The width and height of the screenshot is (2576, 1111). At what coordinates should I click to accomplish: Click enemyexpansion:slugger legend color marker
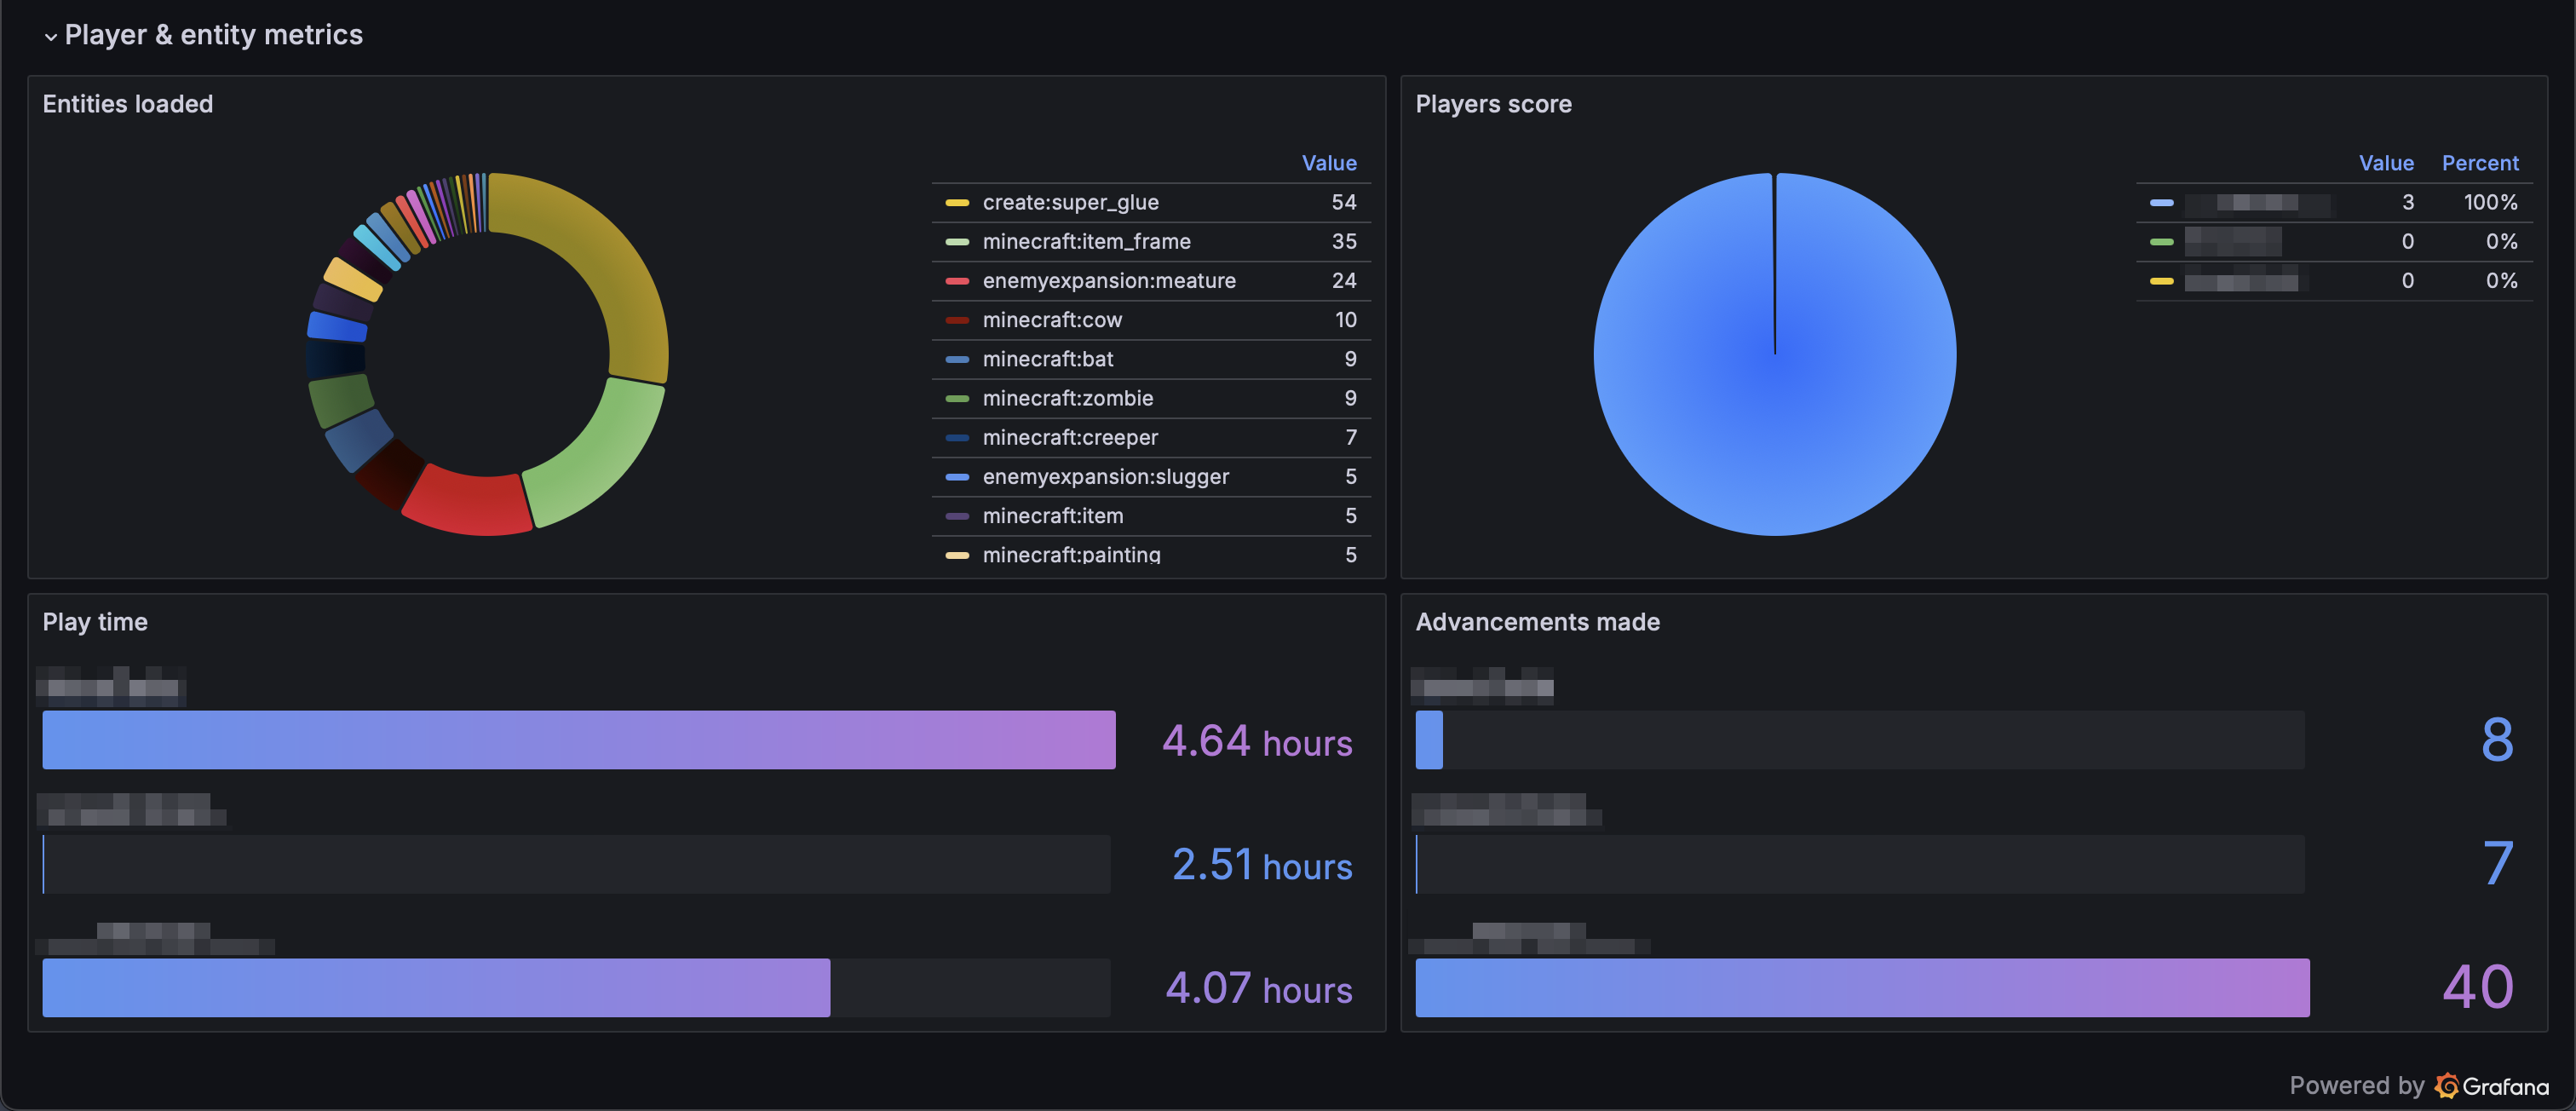coord(957,477)
